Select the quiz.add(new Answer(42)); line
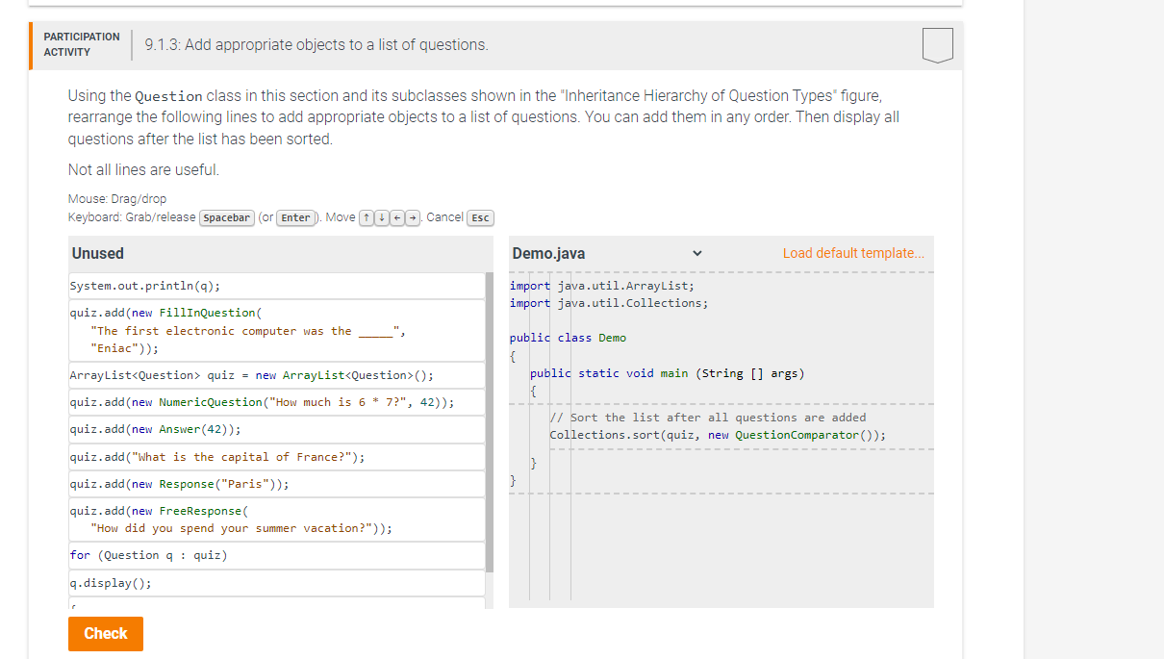This screenshot has width=1164, height=659. (x=277, y=429)
